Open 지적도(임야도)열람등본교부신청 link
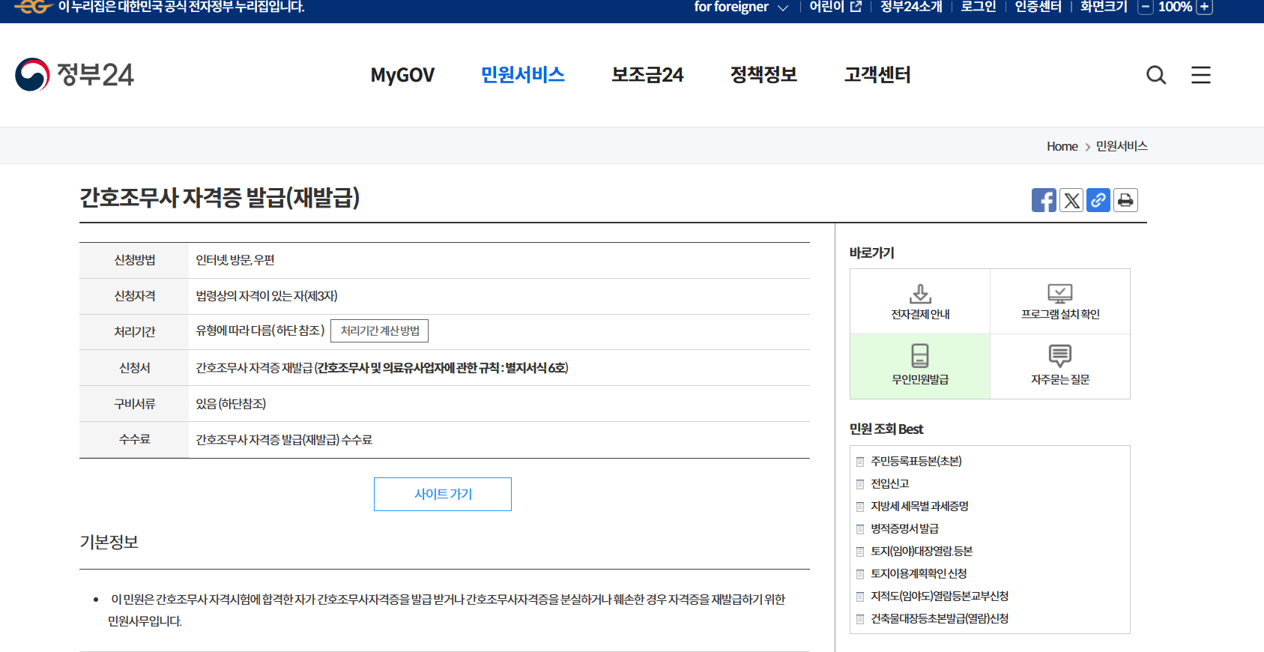This screenshot has width=1264, height=652. click(x=940, y=596)
